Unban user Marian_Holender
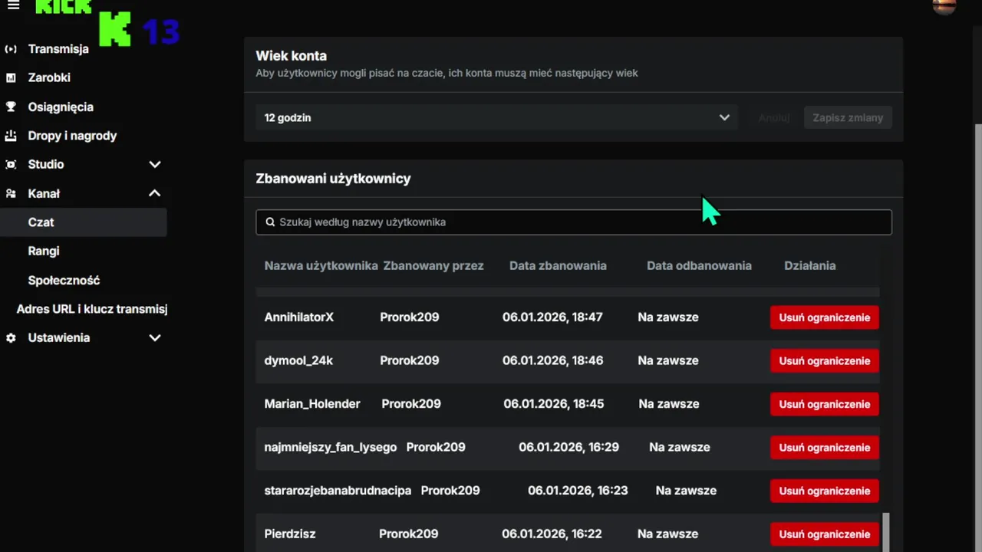 click(x=824, y=404)
